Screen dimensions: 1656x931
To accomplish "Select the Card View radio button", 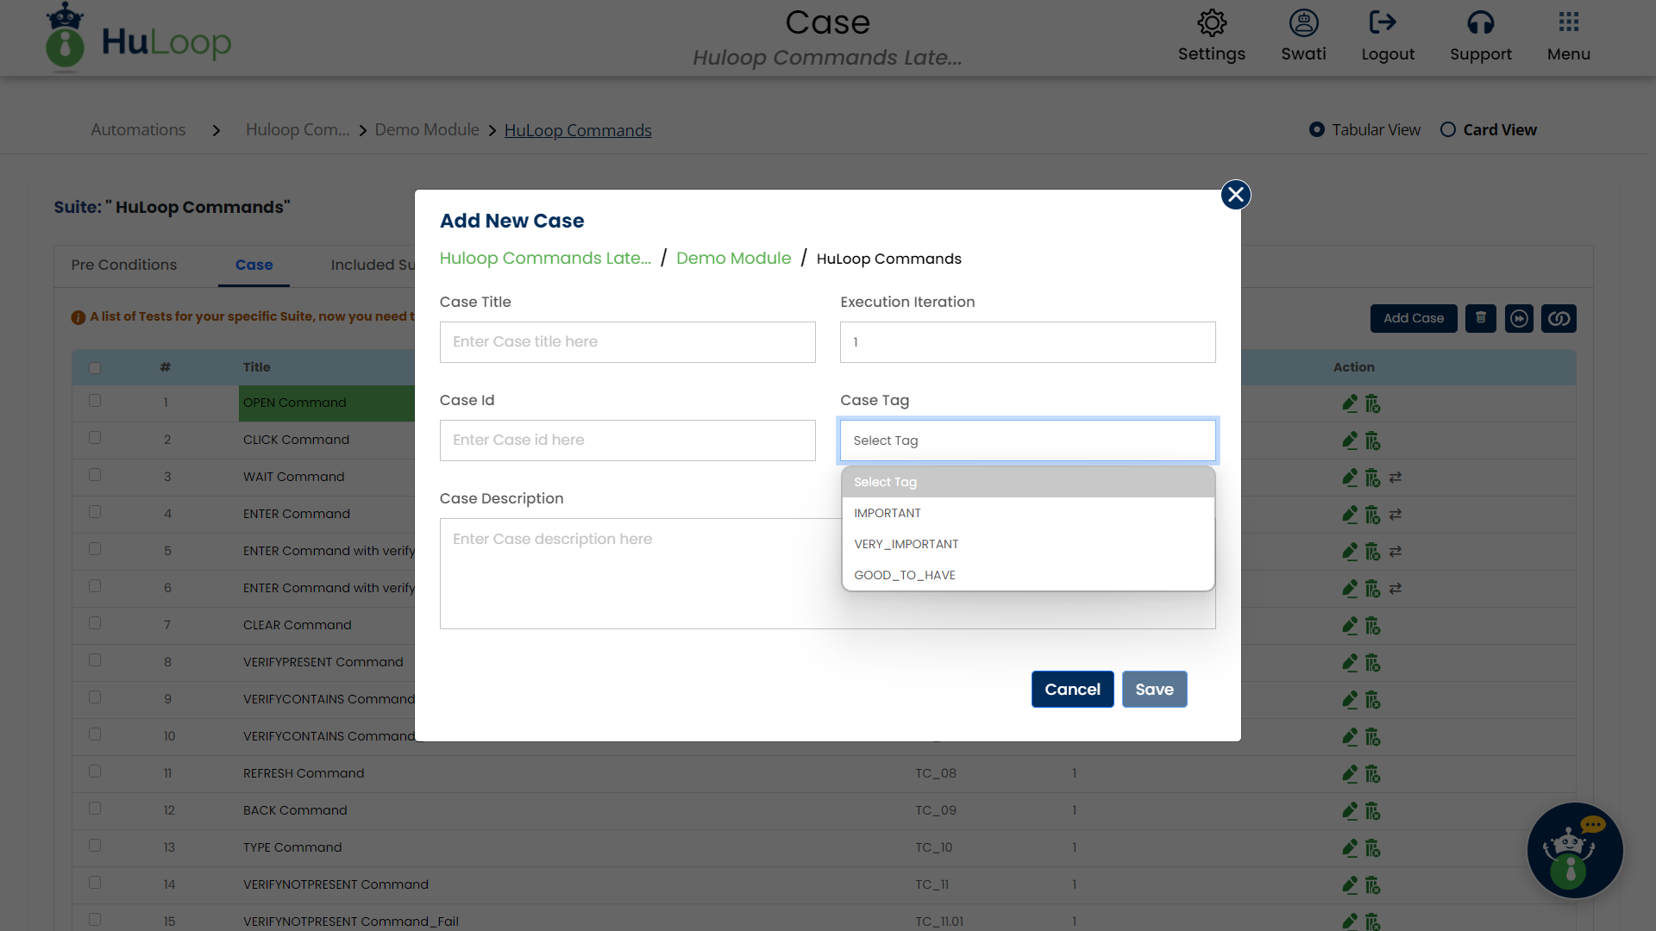I will point(1448,129).
